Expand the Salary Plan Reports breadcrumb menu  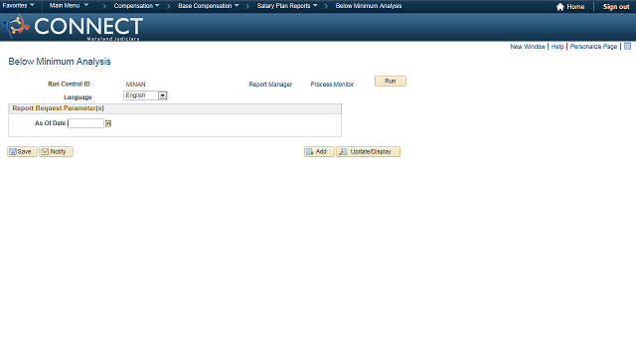coord(287,6)
